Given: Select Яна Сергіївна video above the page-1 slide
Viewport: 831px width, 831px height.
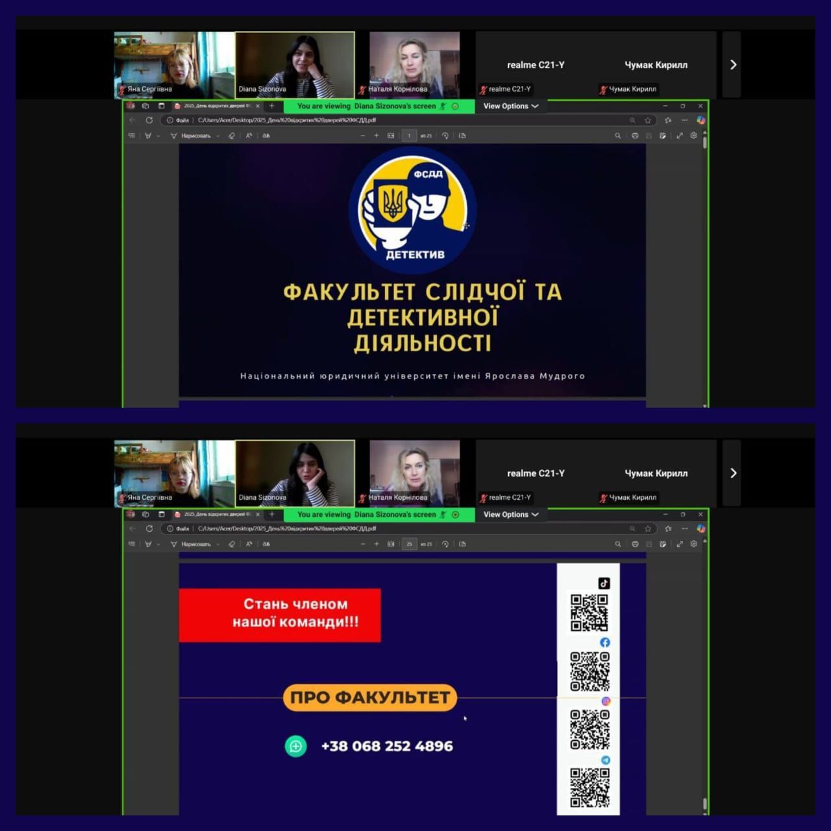Looking at the screenshot, I should (x=175, y=65).
